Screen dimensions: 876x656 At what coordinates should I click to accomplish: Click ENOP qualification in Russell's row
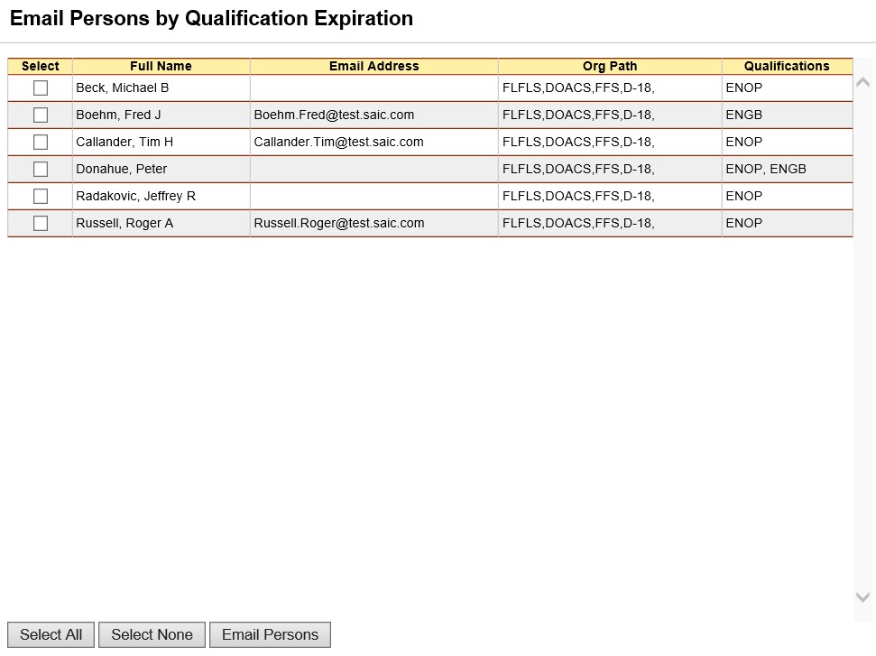[x=743, y=223]
